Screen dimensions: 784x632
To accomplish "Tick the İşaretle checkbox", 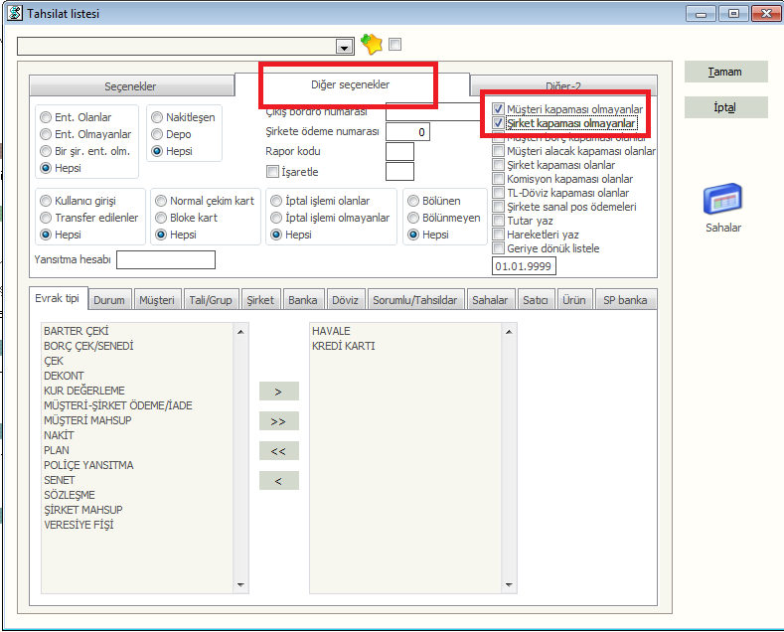I will (273, 172).
